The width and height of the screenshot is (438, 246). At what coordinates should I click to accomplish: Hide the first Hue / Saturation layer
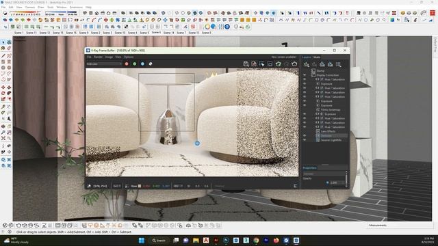click(x=305, y=79)
